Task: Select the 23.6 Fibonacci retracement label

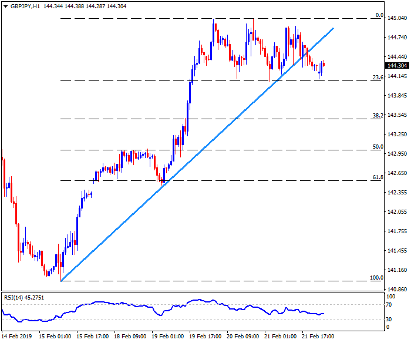Action: tap(378, 78)
